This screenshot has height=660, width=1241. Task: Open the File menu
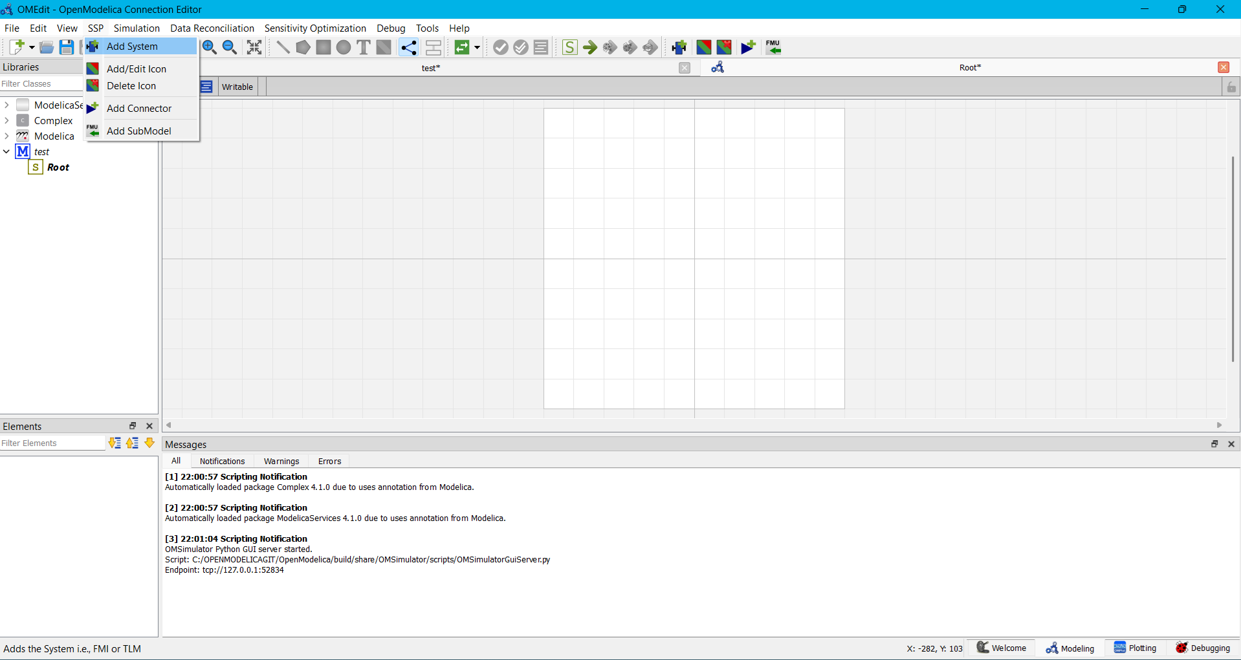[x=12, y=28]
